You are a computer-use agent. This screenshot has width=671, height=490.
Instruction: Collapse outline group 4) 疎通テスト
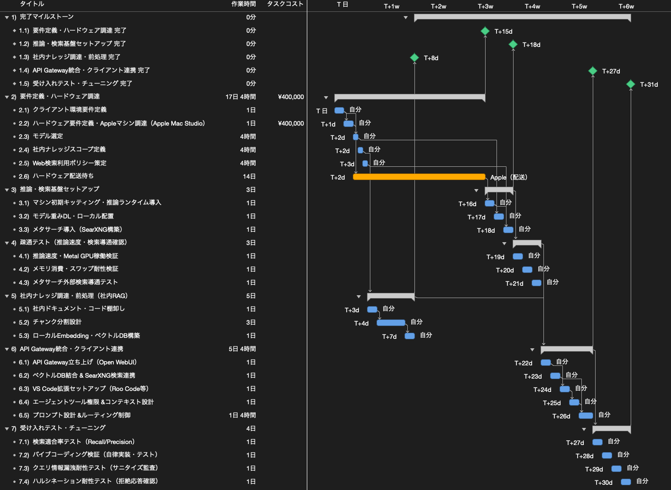pos(7,243)
